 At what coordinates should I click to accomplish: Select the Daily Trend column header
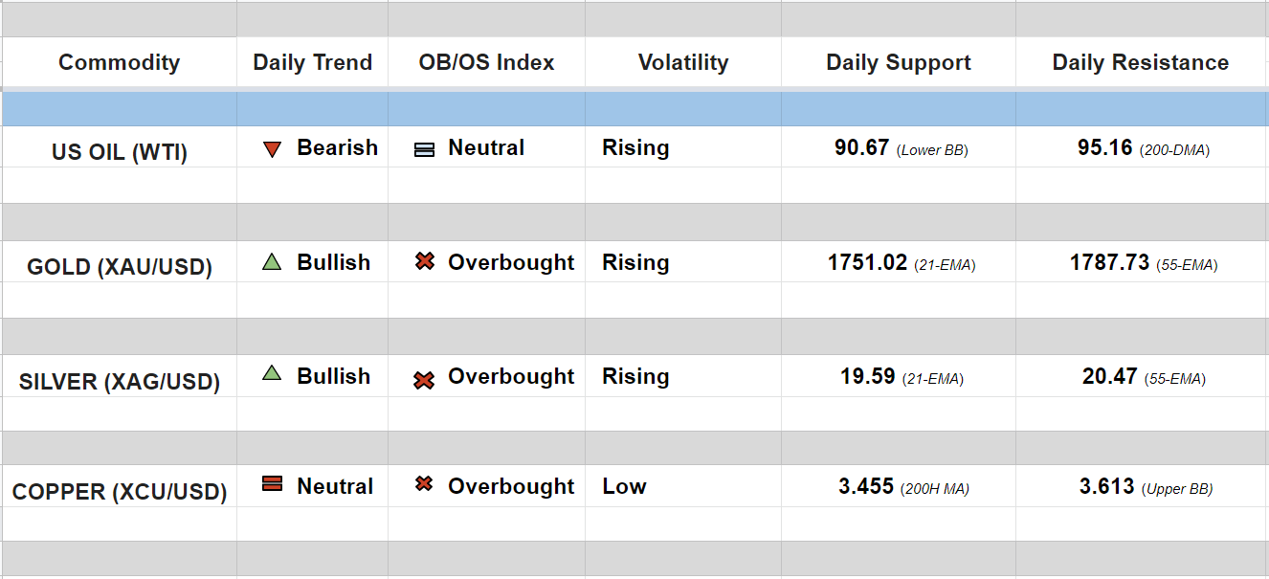point(312,63)
